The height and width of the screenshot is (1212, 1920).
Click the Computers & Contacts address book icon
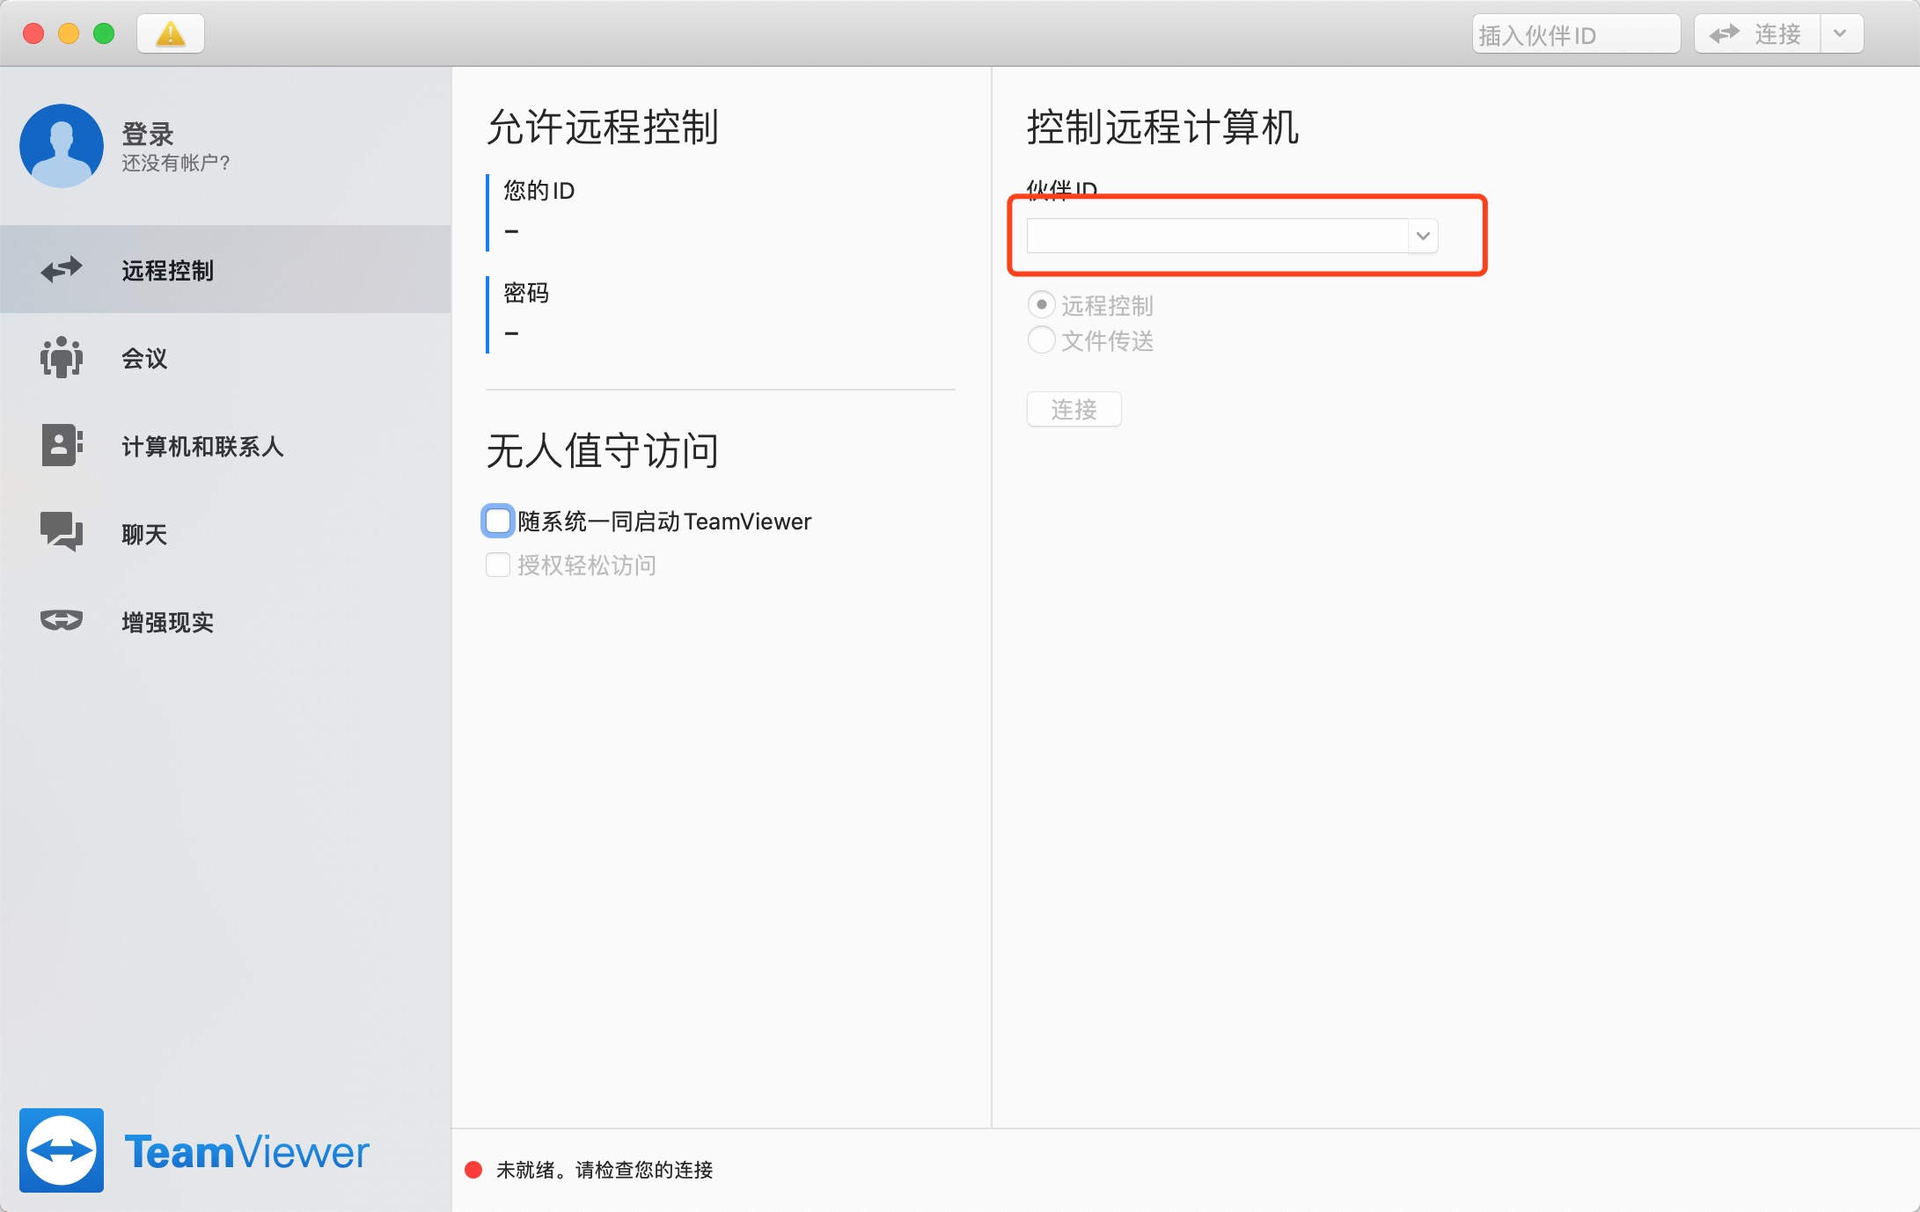(62, 445)
